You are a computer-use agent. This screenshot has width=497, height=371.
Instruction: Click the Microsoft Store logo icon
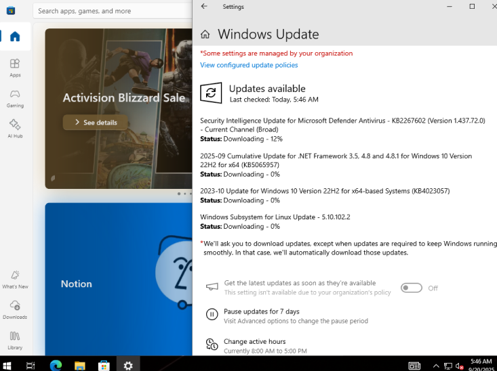point(11,10)
